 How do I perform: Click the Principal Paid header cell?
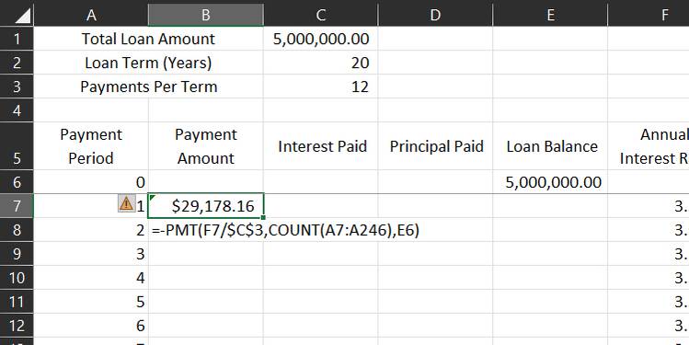tap(435, 146)
